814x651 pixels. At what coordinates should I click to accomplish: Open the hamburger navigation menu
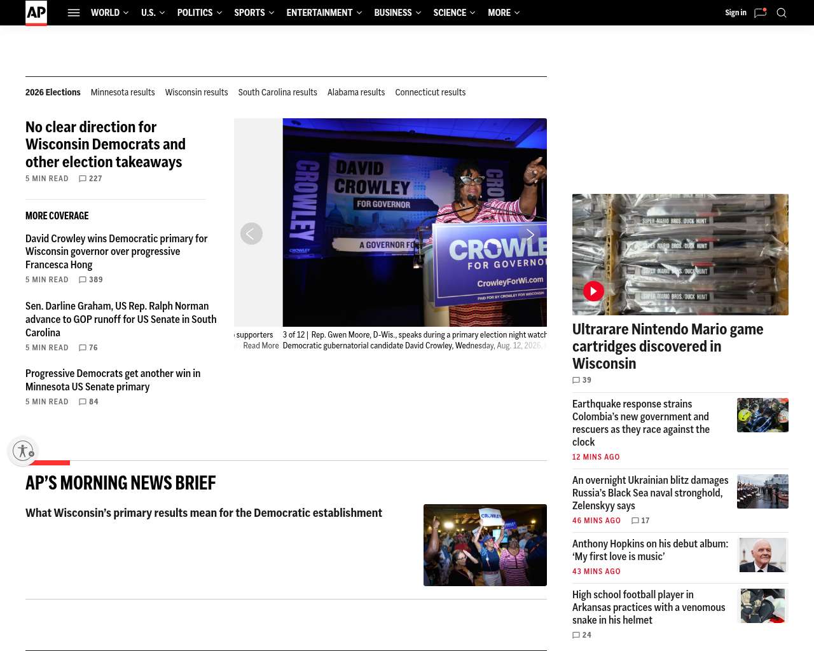click(x=74, y=13)
